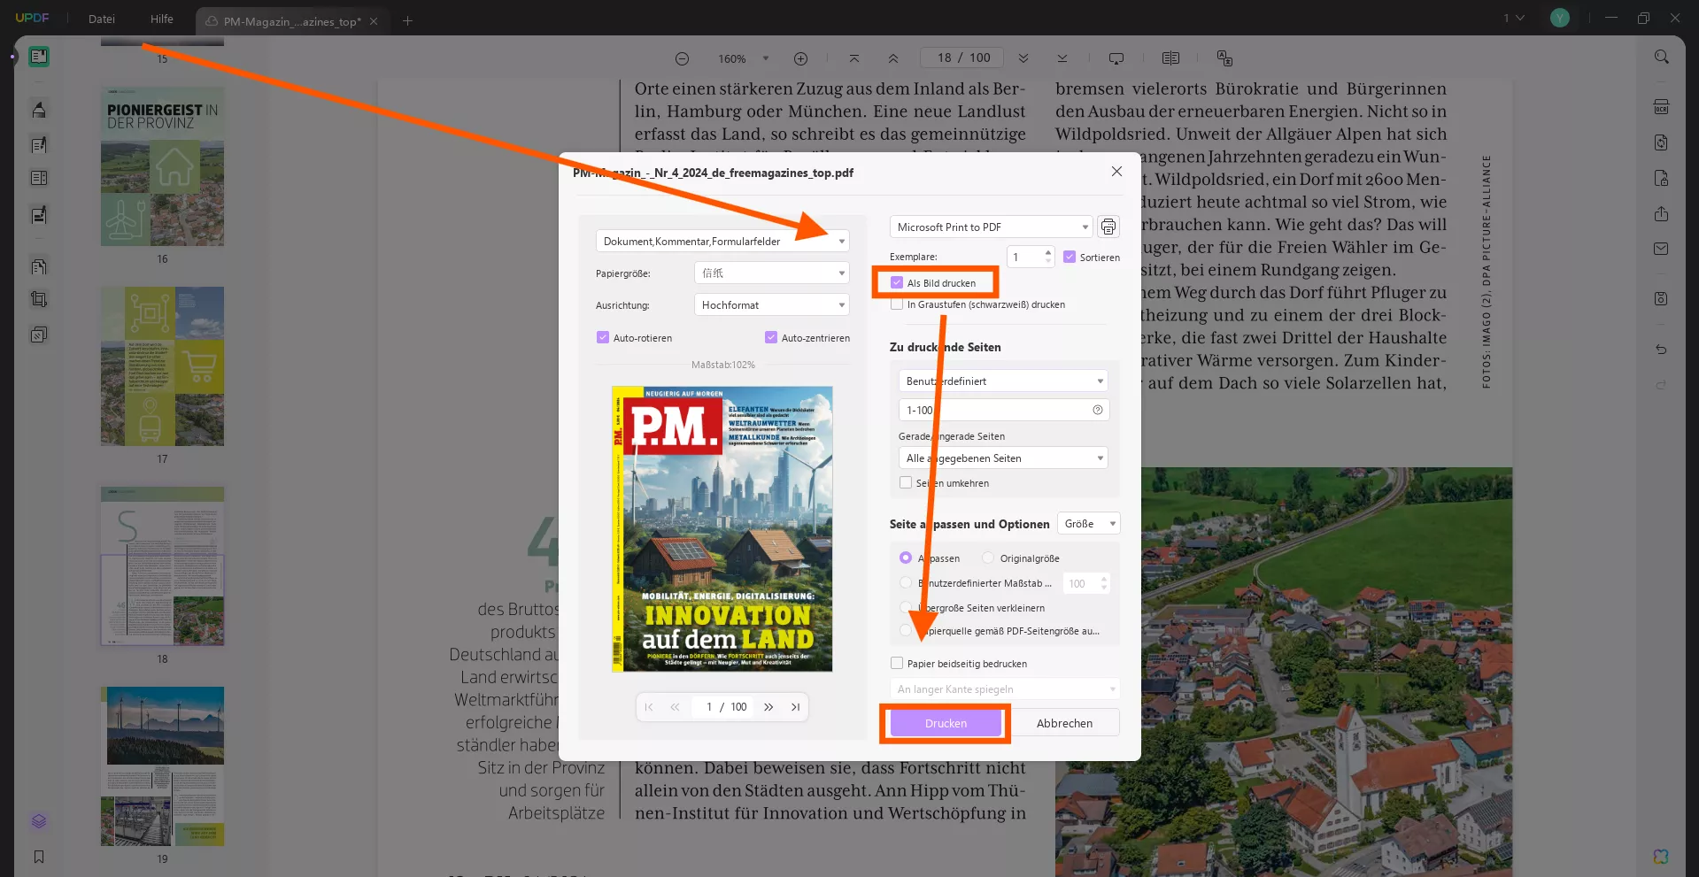Toggle the Auto-zentrieren checkbox
This screenshot has height=877, width=1699.
pos(771,337)
